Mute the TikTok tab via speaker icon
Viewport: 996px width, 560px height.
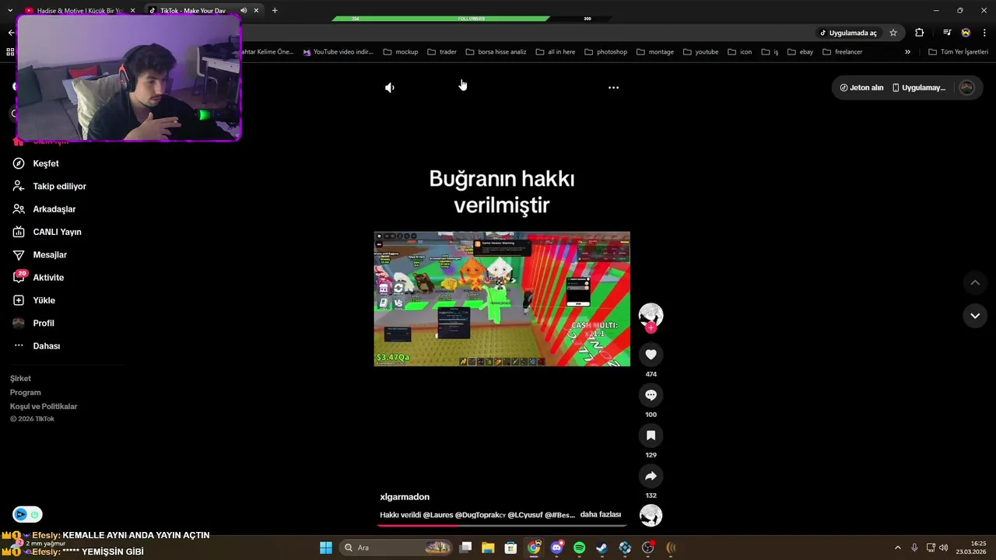coord(244,11)
